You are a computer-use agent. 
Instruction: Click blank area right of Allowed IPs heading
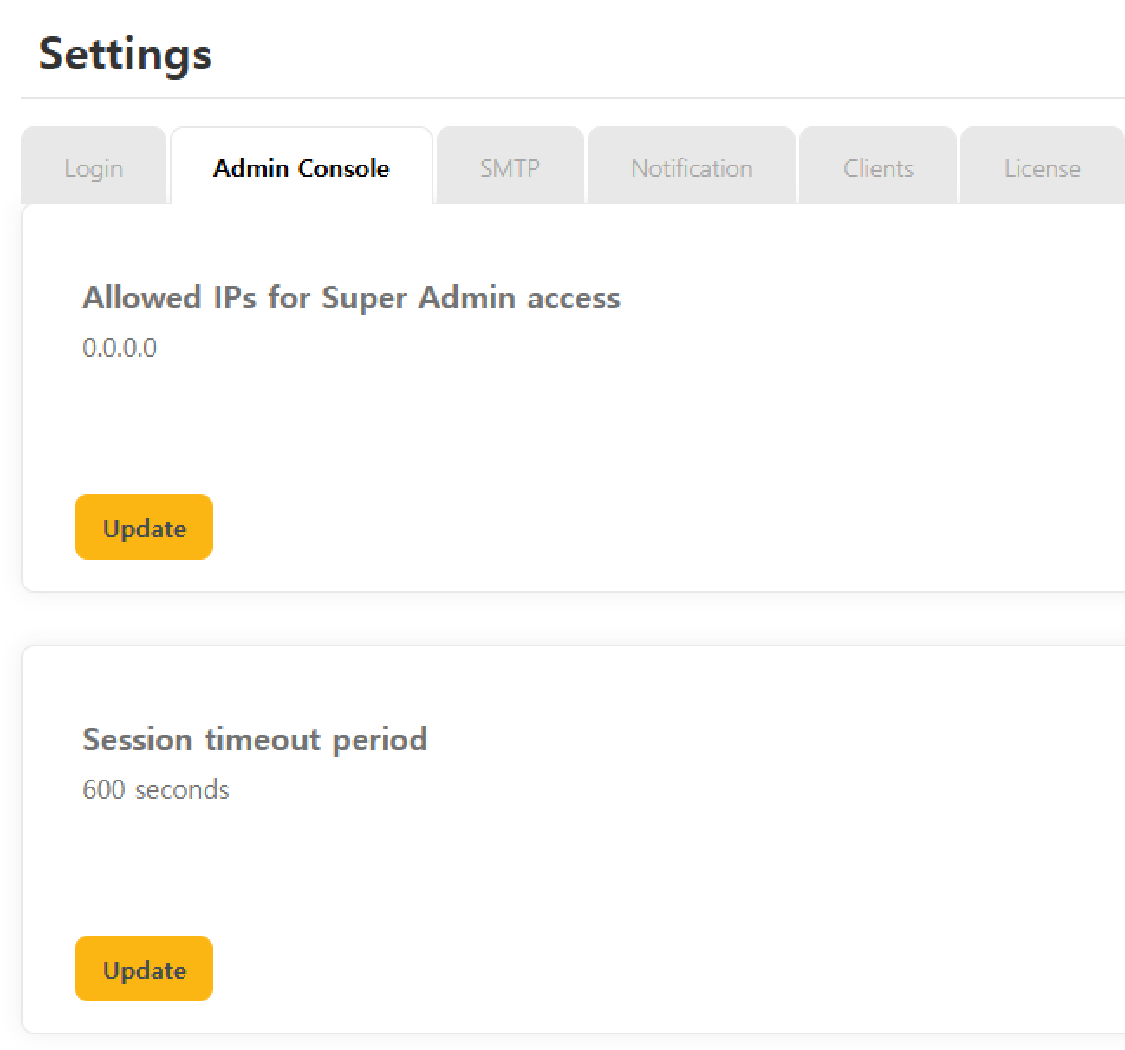(867, 297)
